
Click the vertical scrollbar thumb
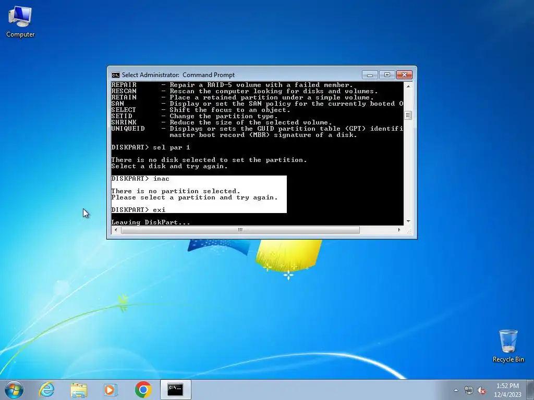click(x=408, y=115)
